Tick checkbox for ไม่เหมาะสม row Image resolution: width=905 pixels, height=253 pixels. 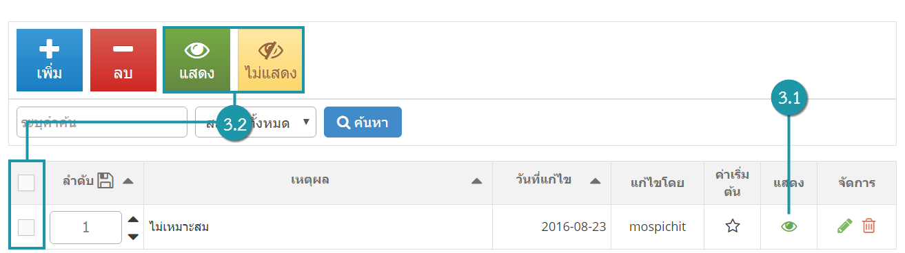[26, 227]
